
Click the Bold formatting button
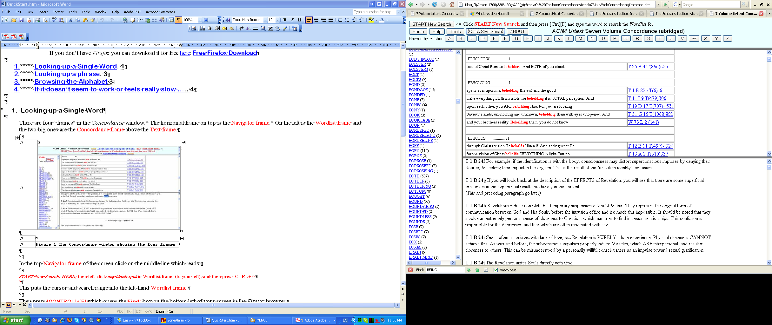point(285,20)
